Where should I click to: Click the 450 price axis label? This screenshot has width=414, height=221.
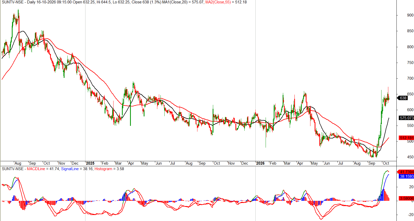click(410, 157)
